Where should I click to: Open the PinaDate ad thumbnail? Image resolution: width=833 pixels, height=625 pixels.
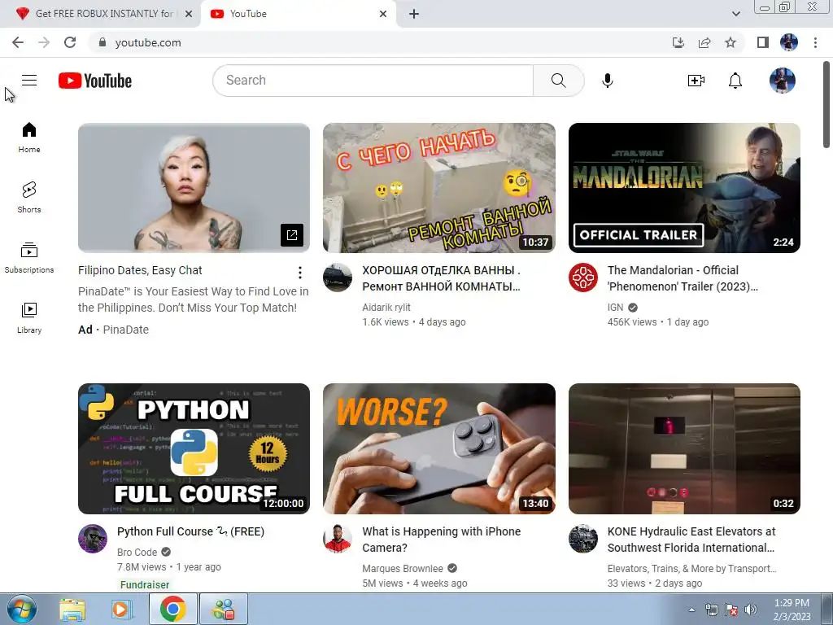click(194, 188)
